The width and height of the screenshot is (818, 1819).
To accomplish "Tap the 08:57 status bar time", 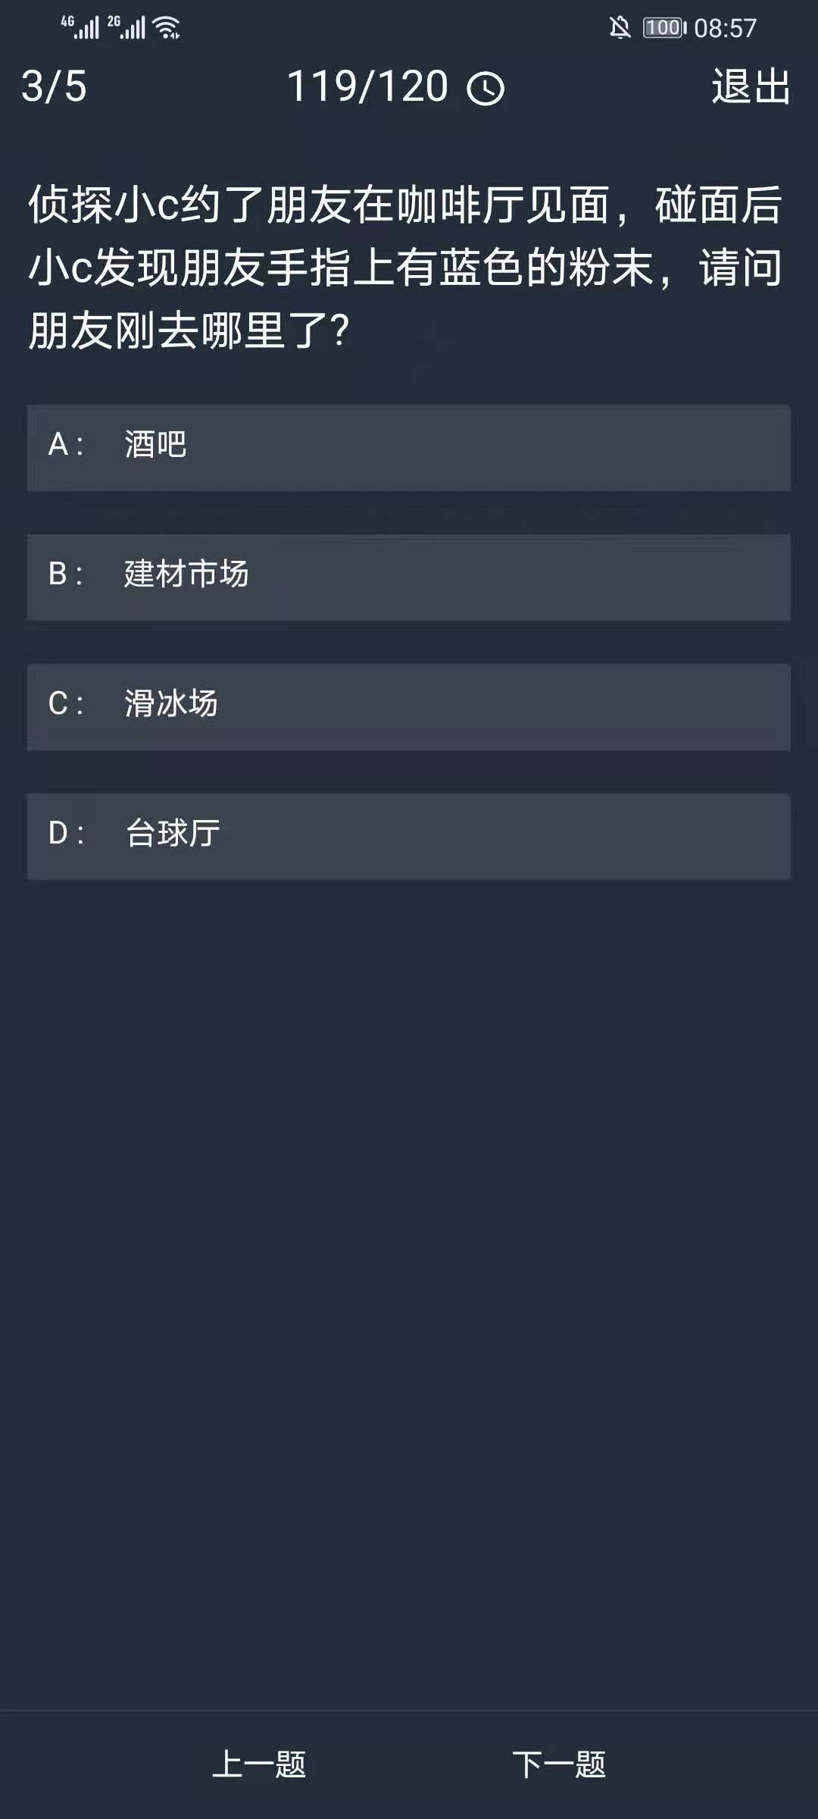I will [x=725, y=29].
